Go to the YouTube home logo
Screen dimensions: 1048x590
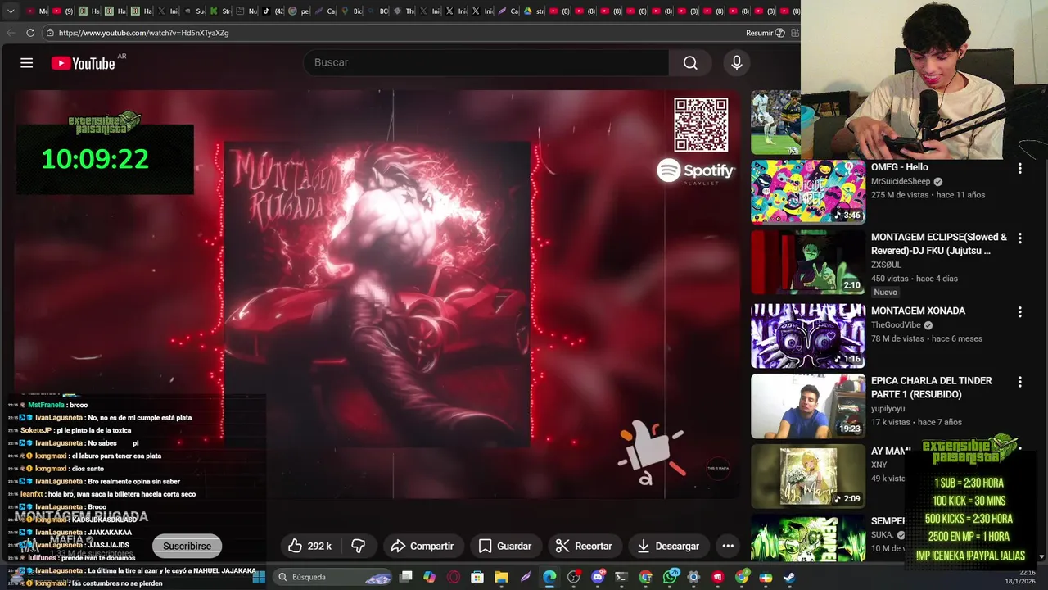click(83, 63)
